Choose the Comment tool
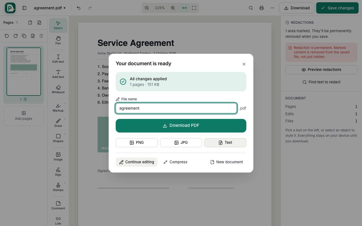Screen dimensions: 362x226 58,205
